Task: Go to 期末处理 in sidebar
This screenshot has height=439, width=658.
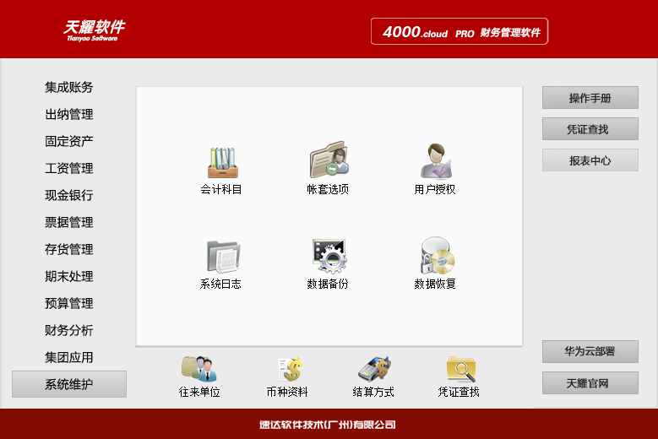Action: pos(68,276)
